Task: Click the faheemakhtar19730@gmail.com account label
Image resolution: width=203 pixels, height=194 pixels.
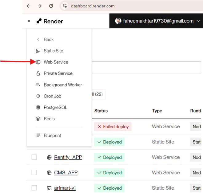Action: point(158,21)
